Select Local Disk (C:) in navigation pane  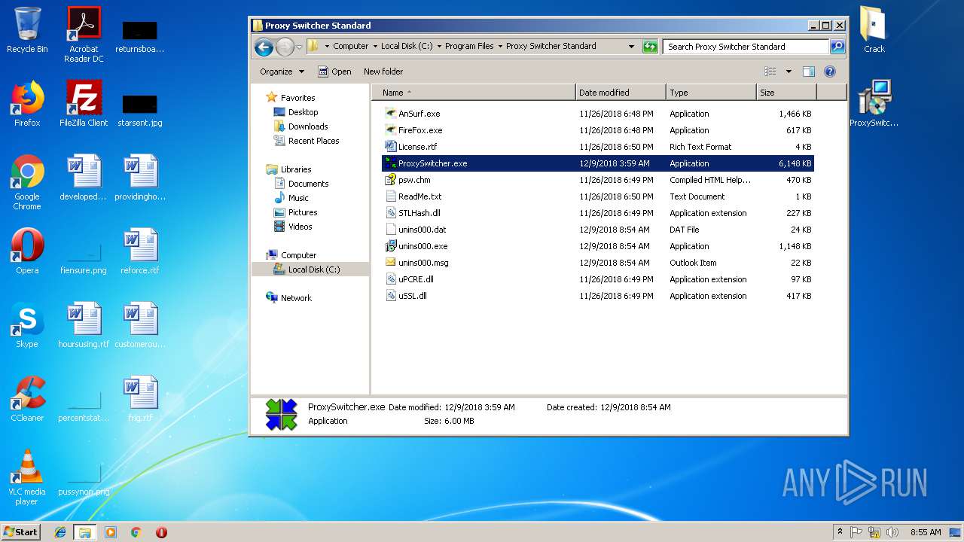[x=313, y=269]
